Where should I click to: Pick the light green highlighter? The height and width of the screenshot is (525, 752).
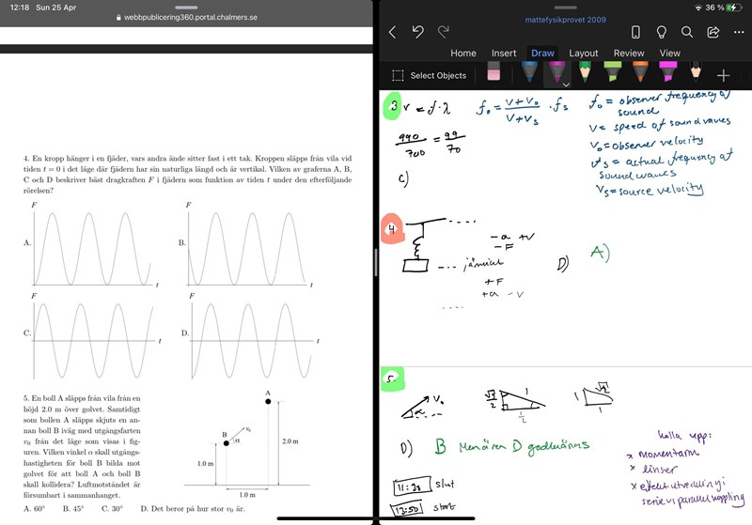(x=612, y=72)
